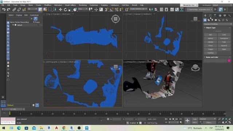Toggle the Window/Crossing selection icon
This screenshot has height=131, width=233.
[55, 10]
